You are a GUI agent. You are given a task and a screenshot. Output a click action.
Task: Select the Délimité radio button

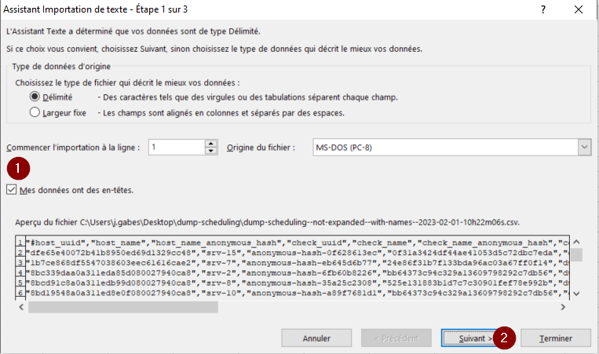tap(35, 97)
